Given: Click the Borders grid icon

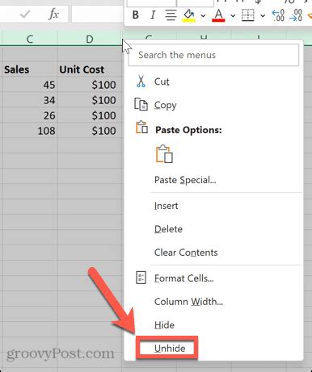Looking at the screenshot, I should (x=248, y=15).
